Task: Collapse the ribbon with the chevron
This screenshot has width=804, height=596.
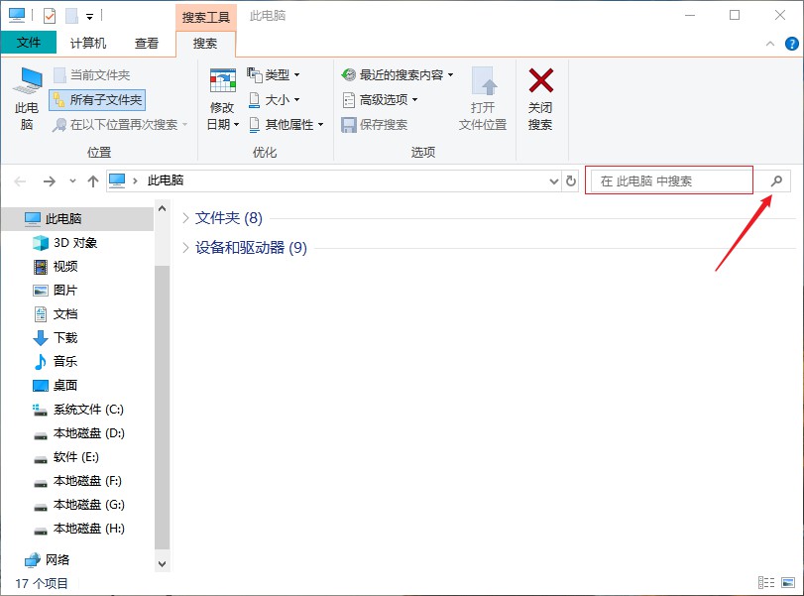Action: click(x=770, y=44)
